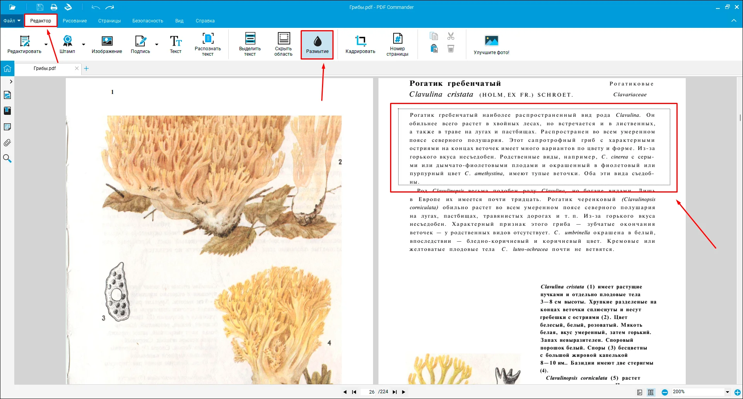Viewport: 743px width, 399px height.
Task: Delete with the trash bin icon
Action: click(451, 48)
